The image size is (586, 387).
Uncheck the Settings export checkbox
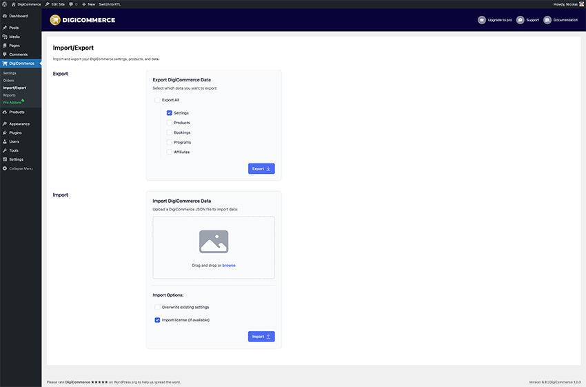[x=170, y=113]
